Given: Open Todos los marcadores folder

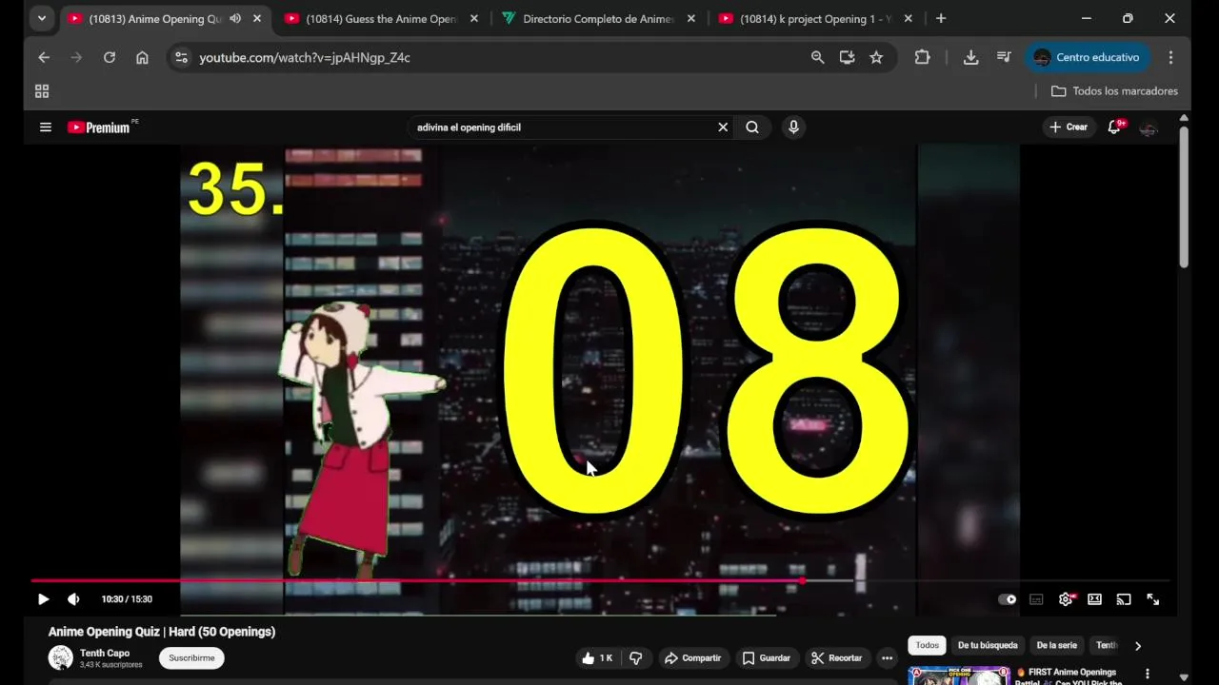Looking at the screenshot, I should (x=1114, y=91).
